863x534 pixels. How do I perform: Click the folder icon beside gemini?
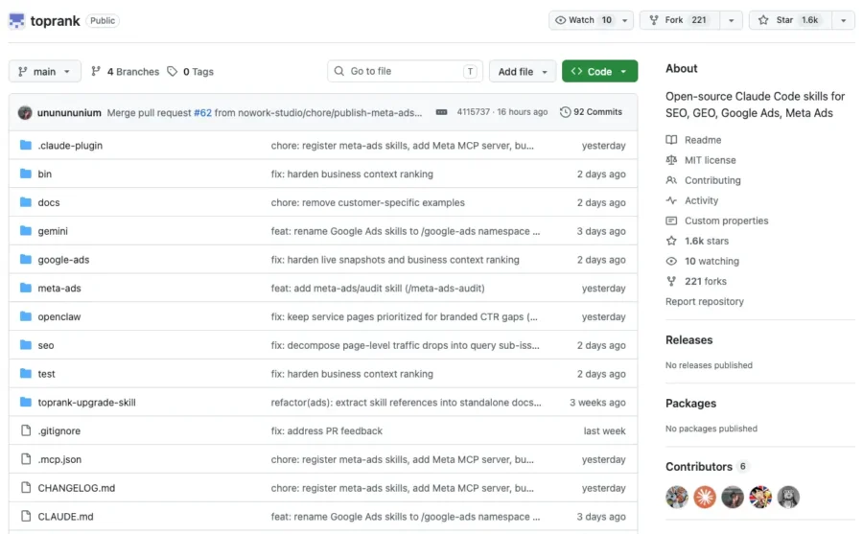25,231
